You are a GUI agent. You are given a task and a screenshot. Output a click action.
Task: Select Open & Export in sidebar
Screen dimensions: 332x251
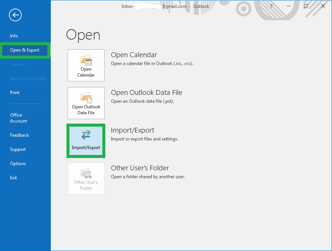[x=25, y=50]
